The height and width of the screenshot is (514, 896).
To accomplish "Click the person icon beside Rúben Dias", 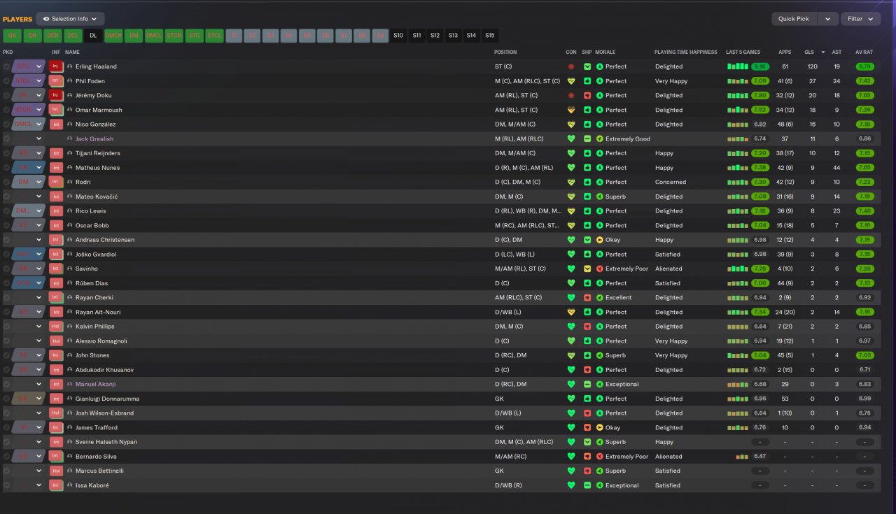I will point(70,283).
